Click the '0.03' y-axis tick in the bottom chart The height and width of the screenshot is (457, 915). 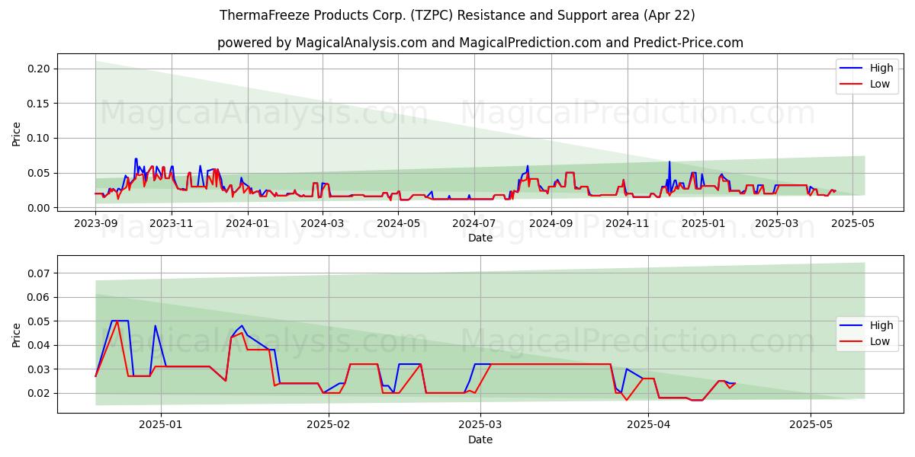(x=39, y=369)
